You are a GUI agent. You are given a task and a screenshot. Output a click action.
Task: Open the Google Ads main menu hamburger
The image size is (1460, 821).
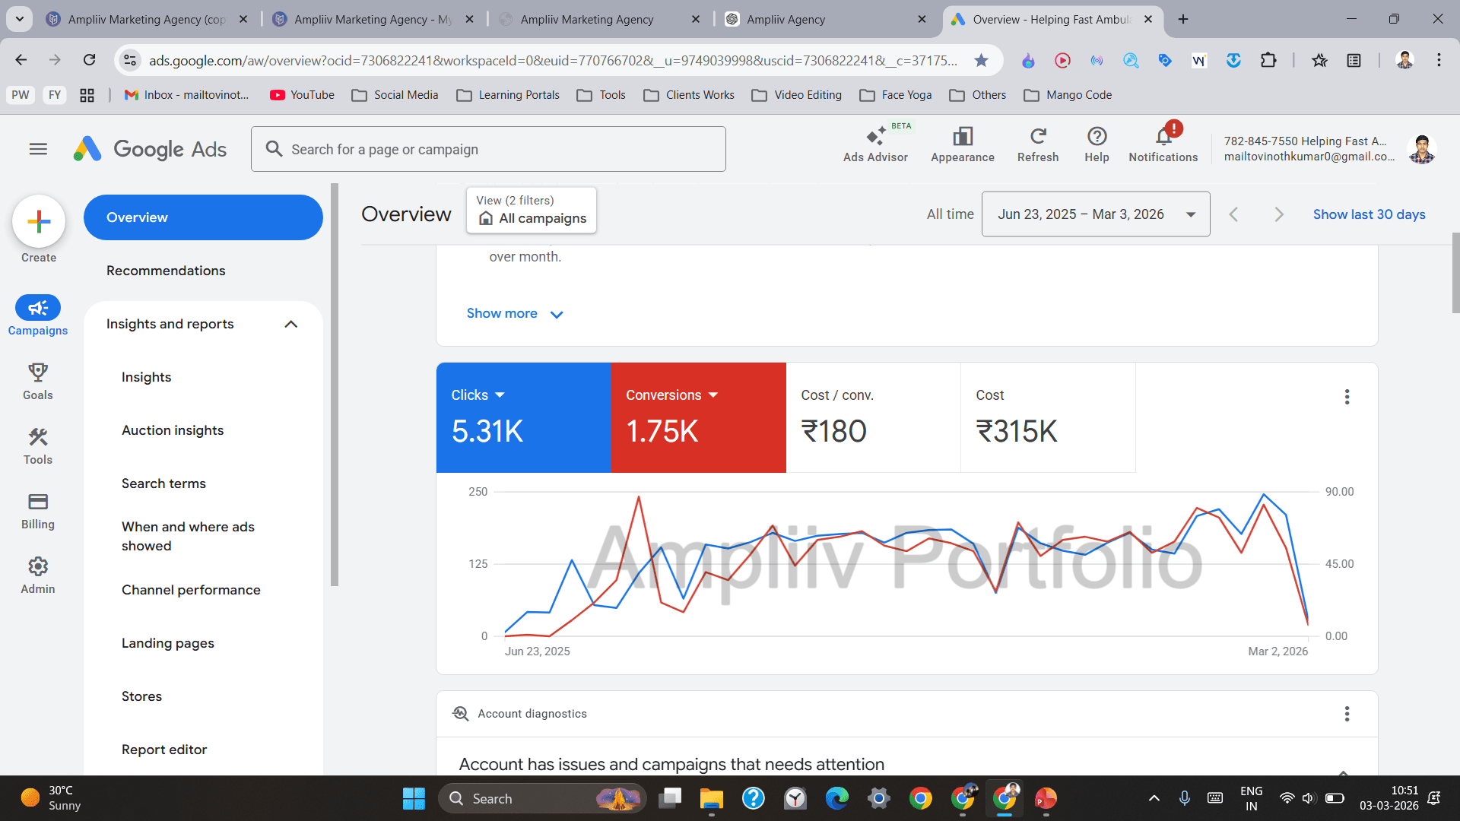click(38, 149)
